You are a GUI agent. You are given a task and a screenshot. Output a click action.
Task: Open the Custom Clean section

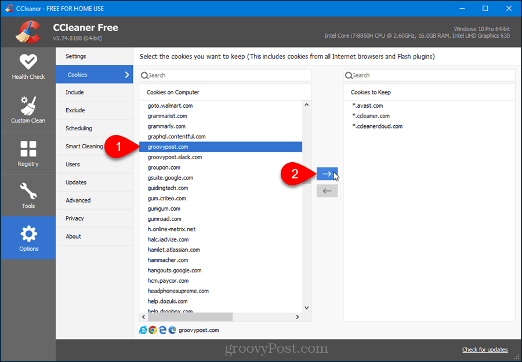[x=28, y=111]
